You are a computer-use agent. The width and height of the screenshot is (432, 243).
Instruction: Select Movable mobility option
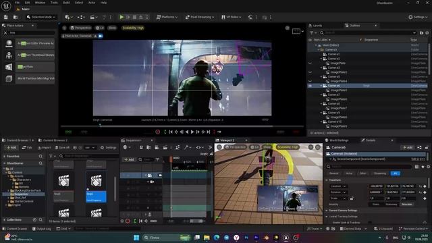coord(407,205)
